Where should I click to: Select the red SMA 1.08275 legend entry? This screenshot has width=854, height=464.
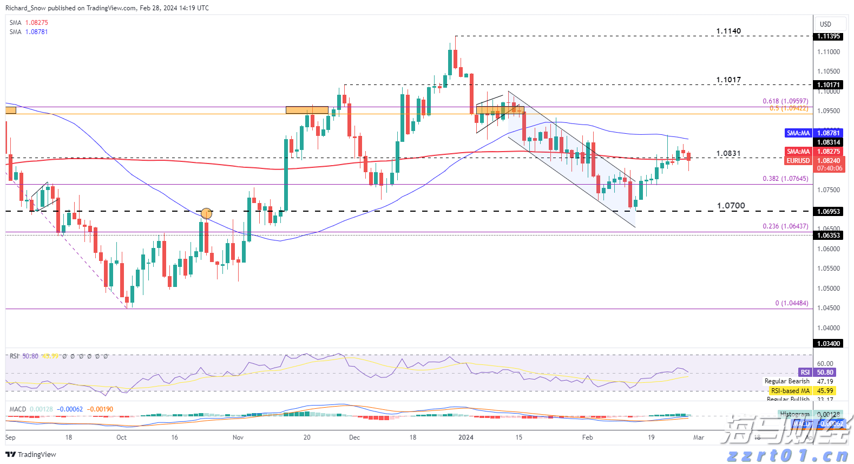[x=29, y=23]
